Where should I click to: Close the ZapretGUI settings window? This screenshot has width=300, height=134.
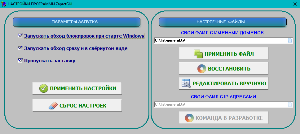point(295,4)
